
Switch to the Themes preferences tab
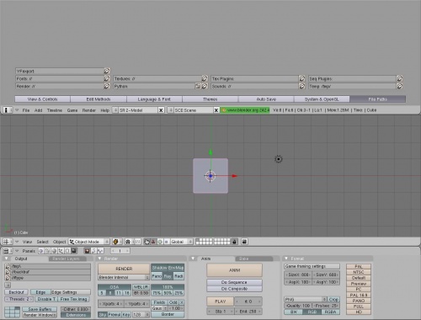tap(210, 99)
